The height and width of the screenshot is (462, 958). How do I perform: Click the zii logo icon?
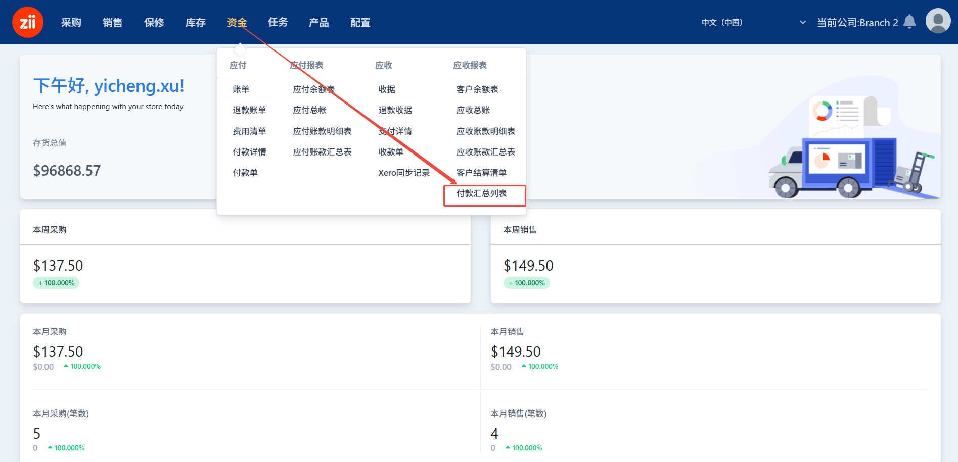tap(28, 22)
